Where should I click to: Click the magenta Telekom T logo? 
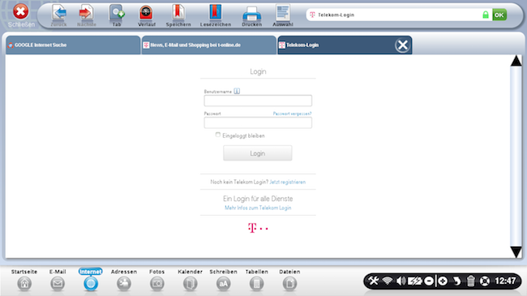(258, 228)
